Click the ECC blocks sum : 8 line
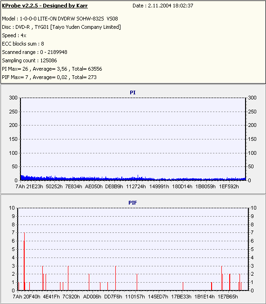 [23, 44]
